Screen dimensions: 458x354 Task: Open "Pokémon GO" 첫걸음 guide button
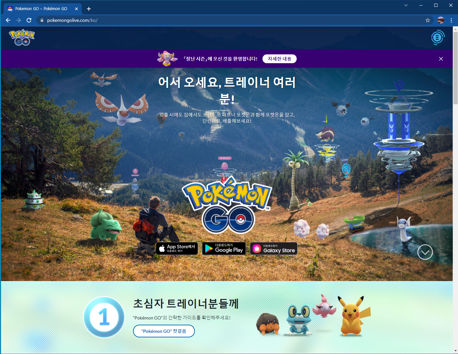coord(164,331)
